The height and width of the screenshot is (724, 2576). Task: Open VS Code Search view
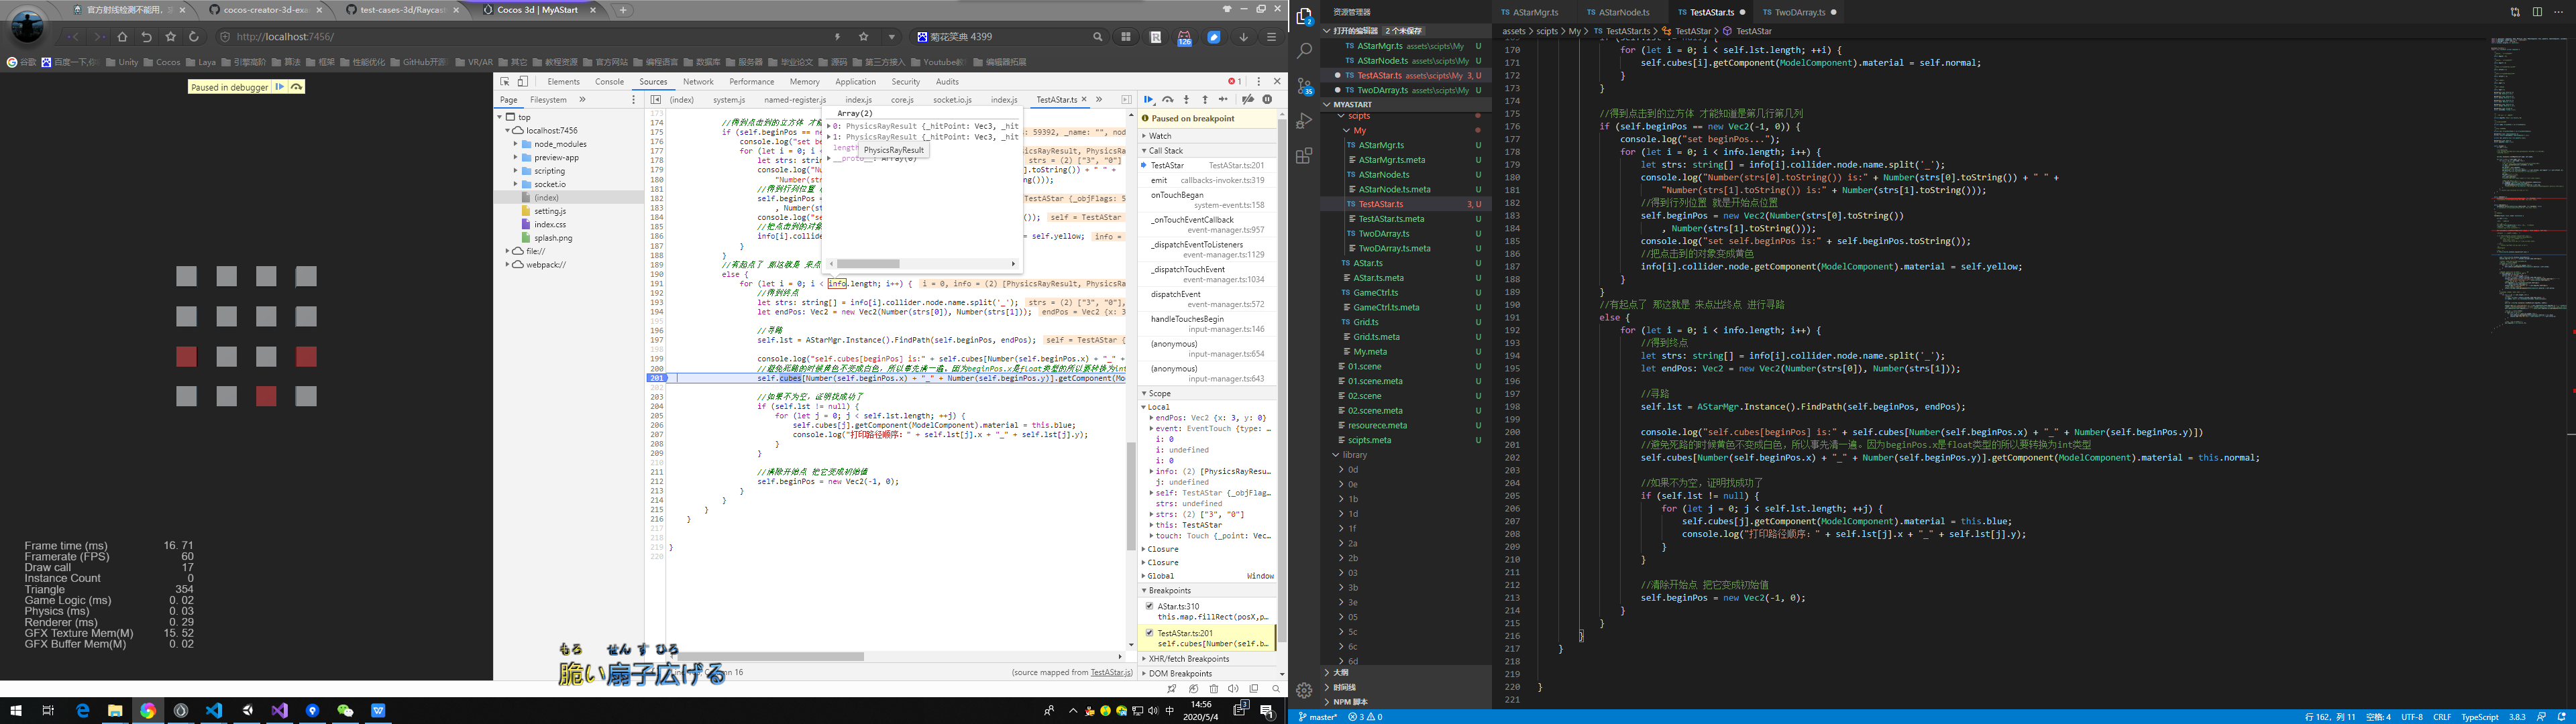coord(1304,50)
